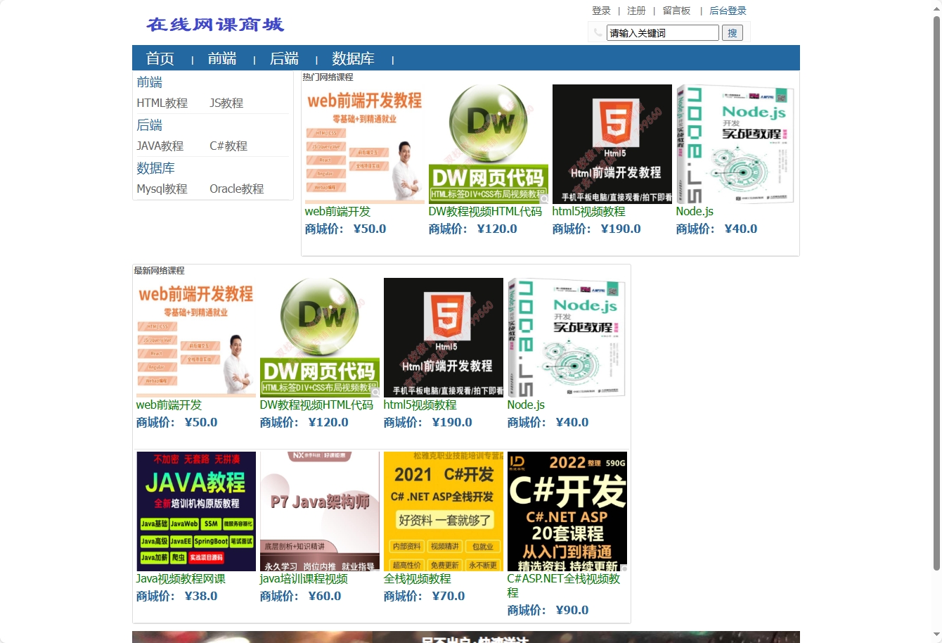Open the 后台登录 link
Viewport: 942px width, 643px height.
(x=728, y=11)
